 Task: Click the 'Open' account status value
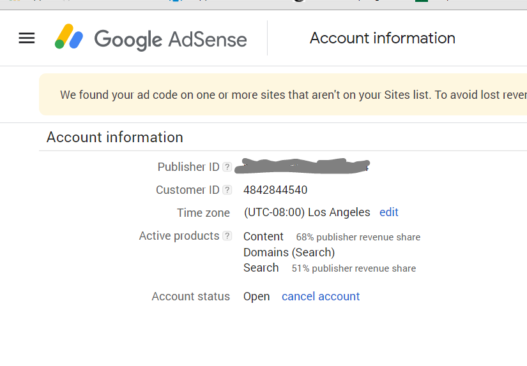(256, 296)
